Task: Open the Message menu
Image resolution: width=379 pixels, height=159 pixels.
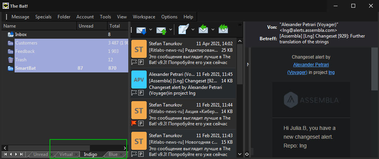Action: pyautogui.click(x=20, y=17)
